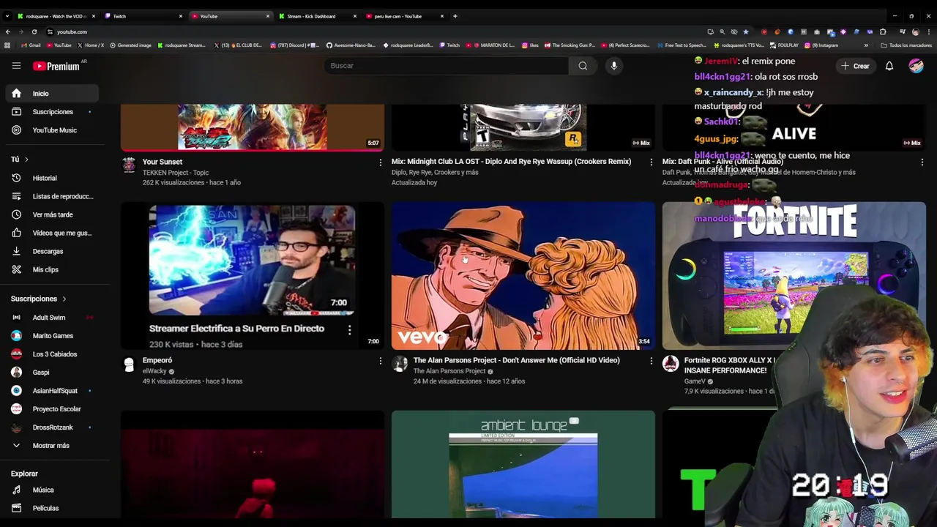Open Mis clips in sidebar
937x527 pixels.
51,269
